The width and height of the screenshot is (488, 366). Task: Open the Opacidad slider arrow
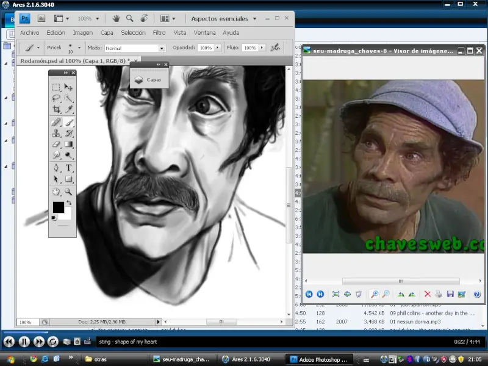click(218, 48)
